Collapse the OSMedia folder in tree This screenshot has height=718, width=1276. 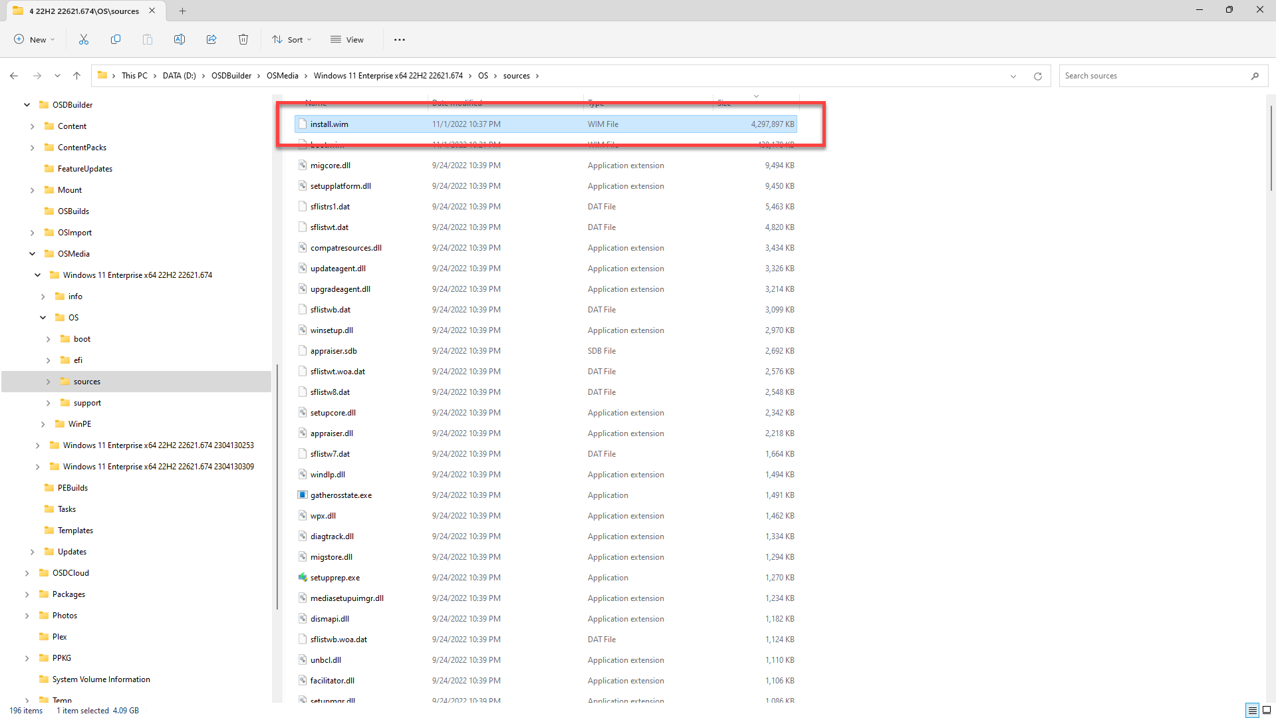click(32, 254)
